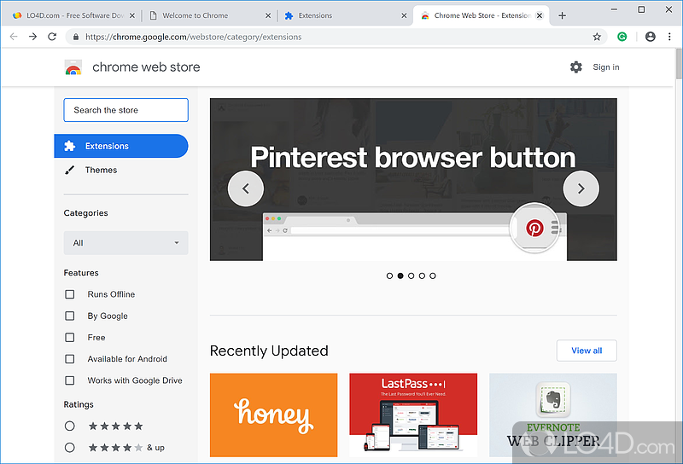
Task: Open a new tab with plus icon
Action: [562, 15]
